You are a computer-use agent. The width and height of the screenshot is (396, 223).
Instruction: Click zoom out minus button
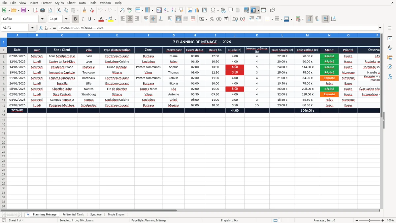[356, 220]
